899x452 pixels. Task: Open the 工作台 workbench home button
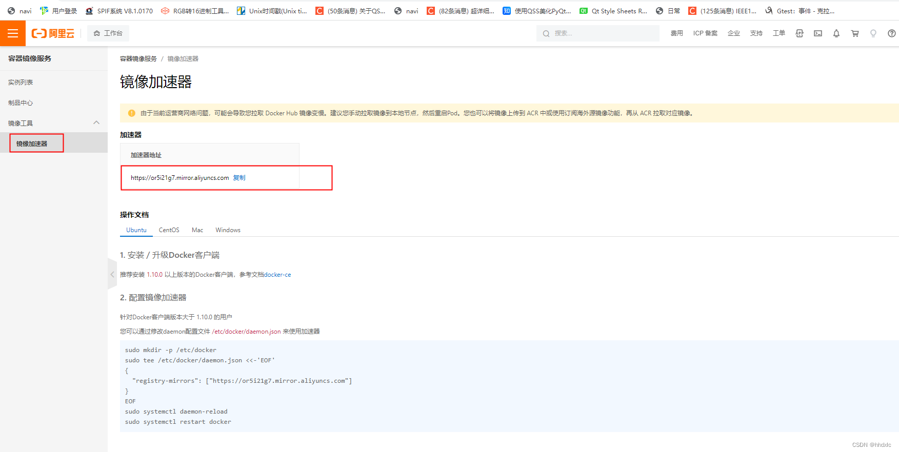[x=108, y=33]
